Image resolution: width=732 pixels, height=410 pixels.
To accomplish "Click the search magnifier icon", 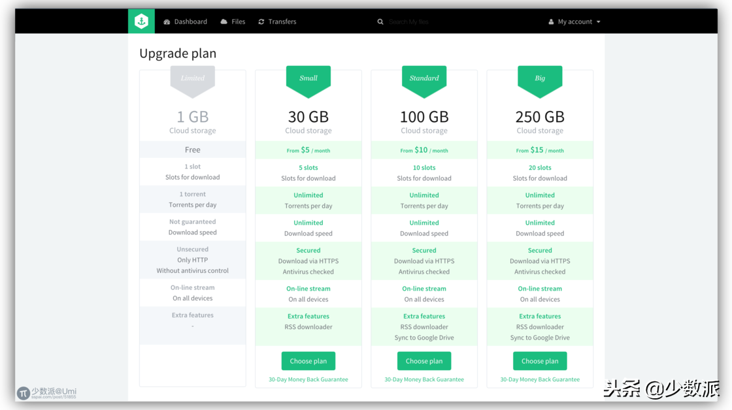I will [x=380, y=22].
